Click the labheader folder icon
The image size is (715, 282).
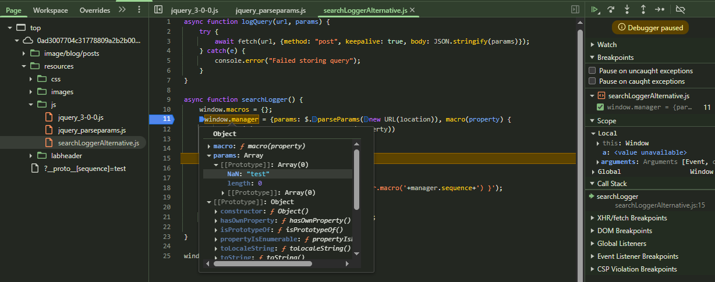coord(41,156)
